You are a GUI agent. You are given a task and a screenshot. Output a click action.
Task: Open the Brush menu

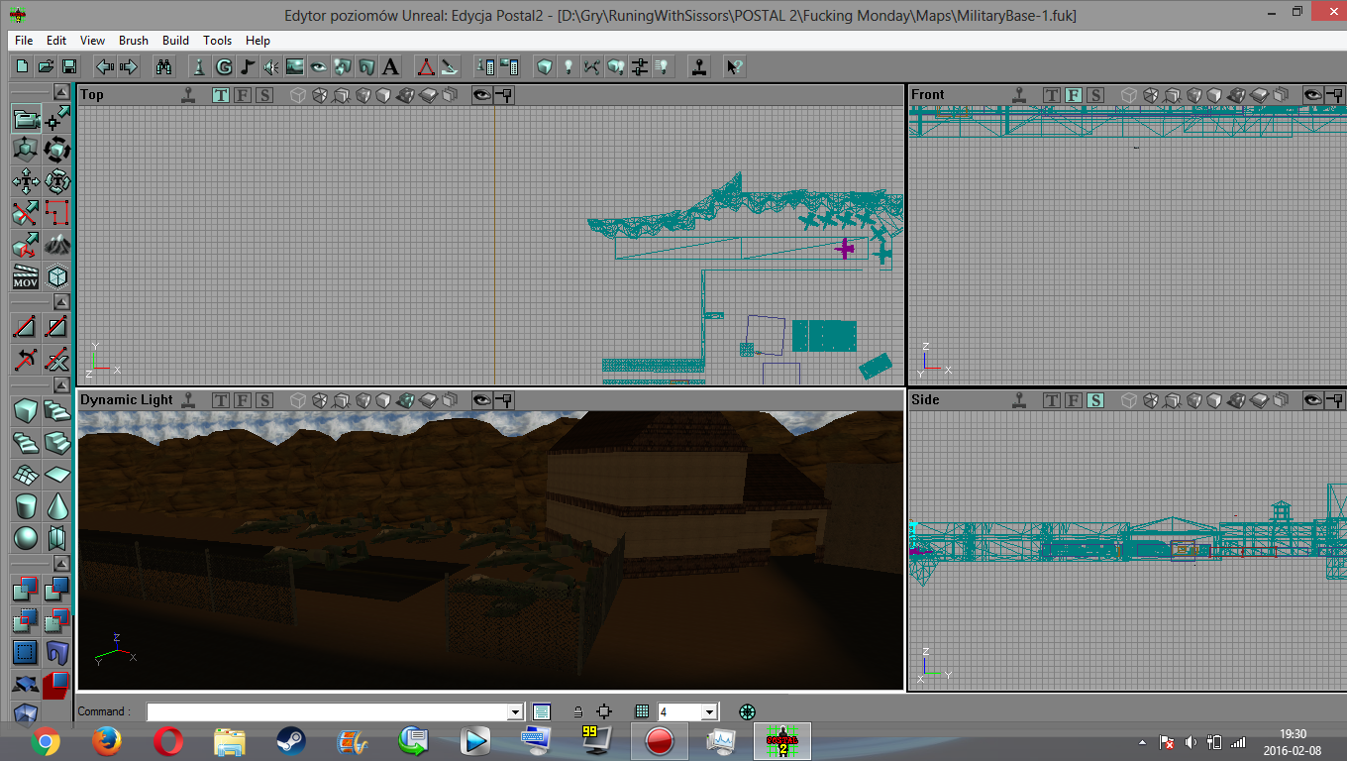[134, 41]
